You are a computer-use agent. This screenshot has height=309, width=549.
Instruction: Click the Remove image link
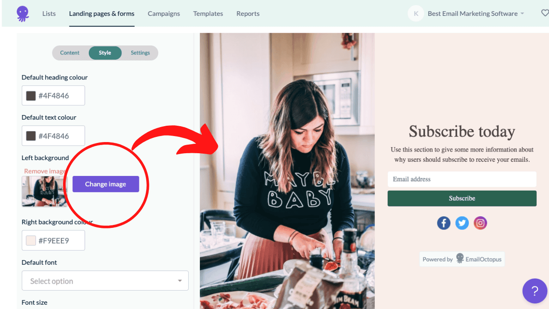(x=45, y=171)
